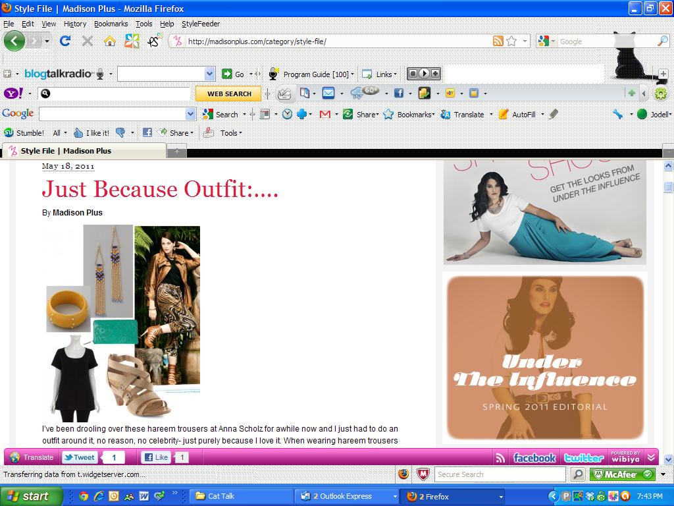The height and width of the screenshot is (506, 674).
Task: Click the Yahoo toolbar search input
Action: pos(114,94)
